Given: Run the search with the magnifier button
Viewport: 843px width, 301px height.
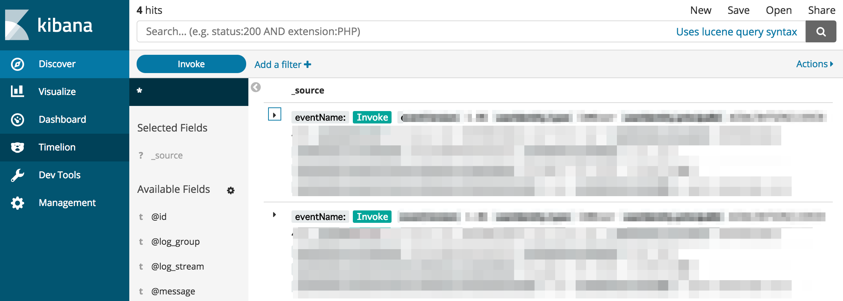Looking at the screenshot, I should tap(821, 31).
